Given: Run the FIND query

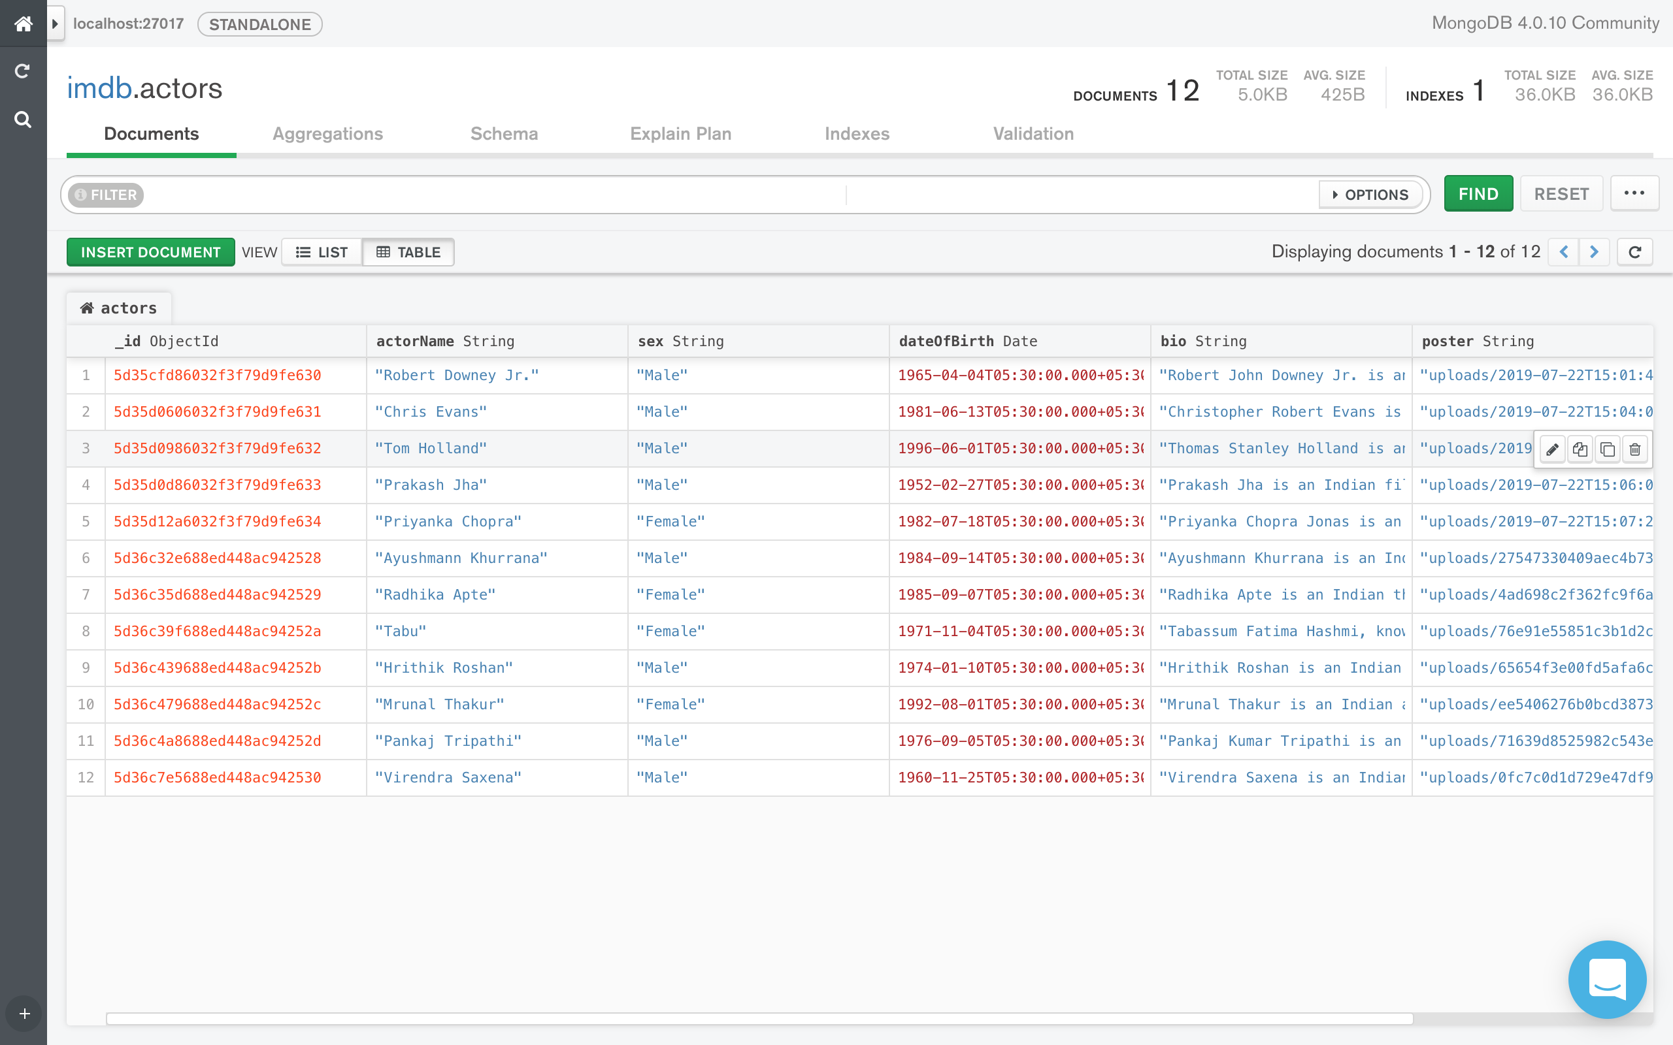Looking at the screenshot, I should tap(1478, 193).
